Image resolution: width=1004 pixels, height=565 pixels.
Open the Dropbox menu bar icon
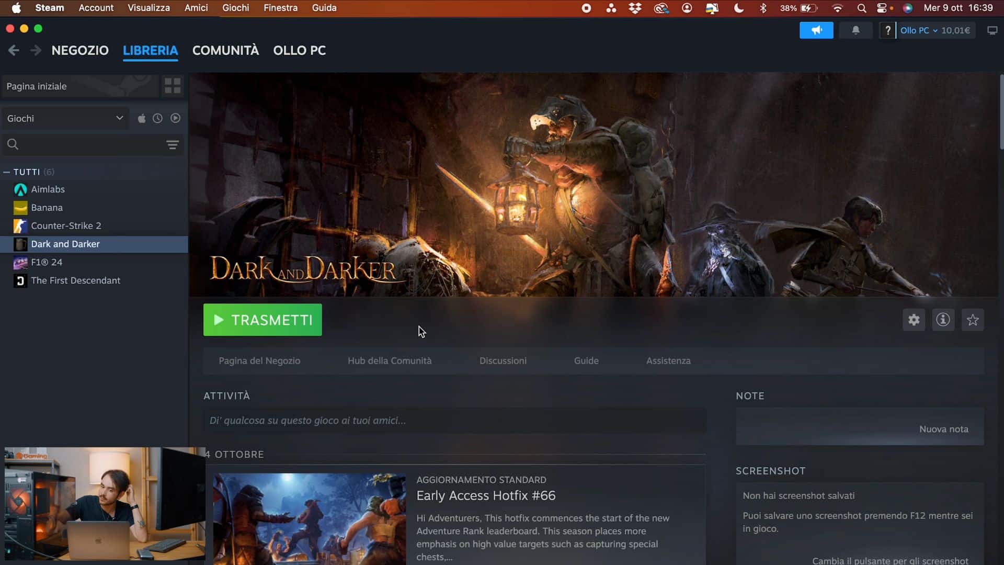coord(635,8)
